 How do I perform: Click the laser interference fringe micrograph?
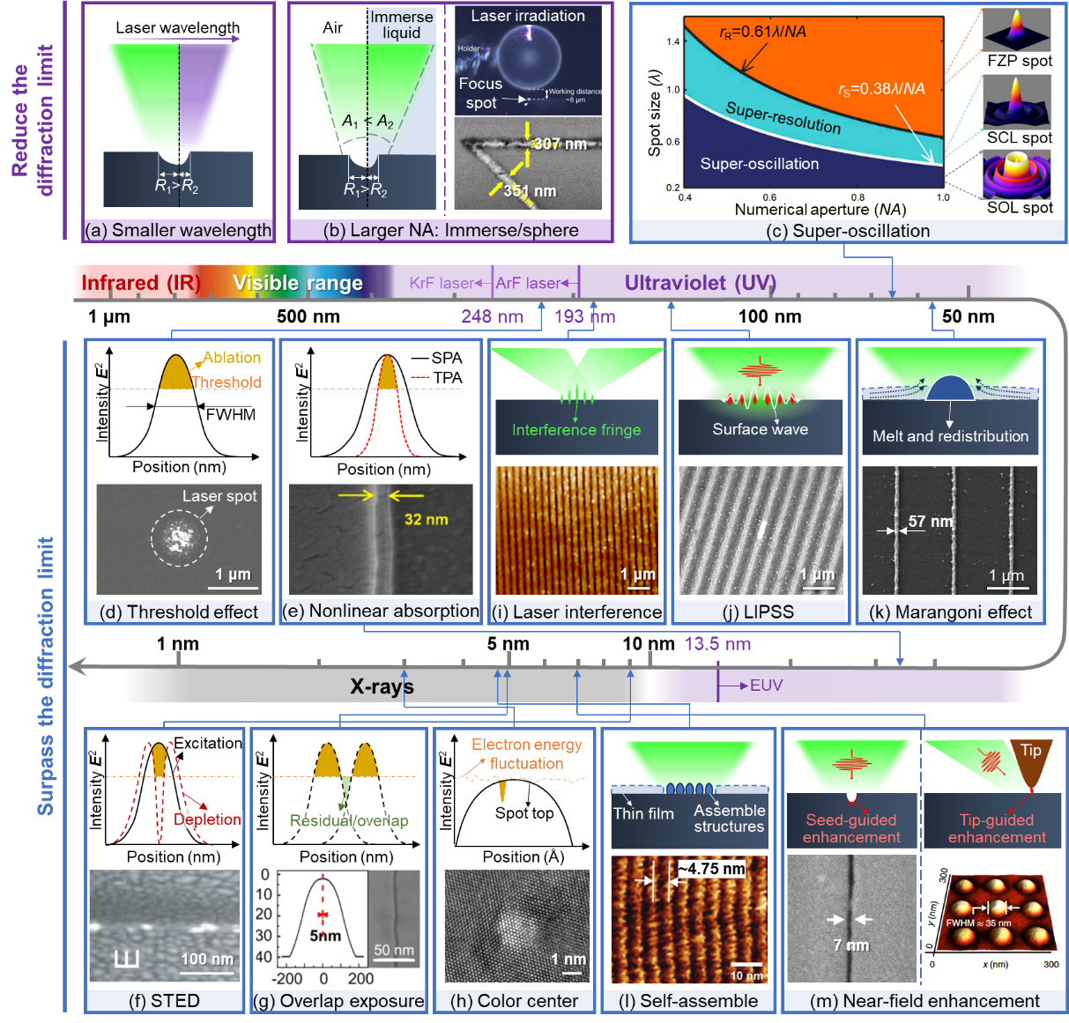(576, 530)
